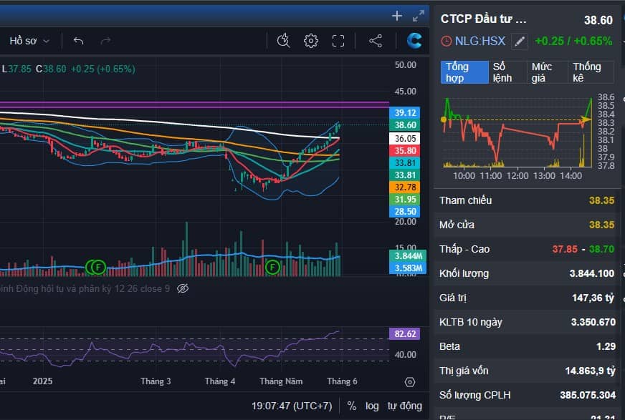Click the clock icon beside NLG:HSX
625x420 pixels.
(446, 41)
